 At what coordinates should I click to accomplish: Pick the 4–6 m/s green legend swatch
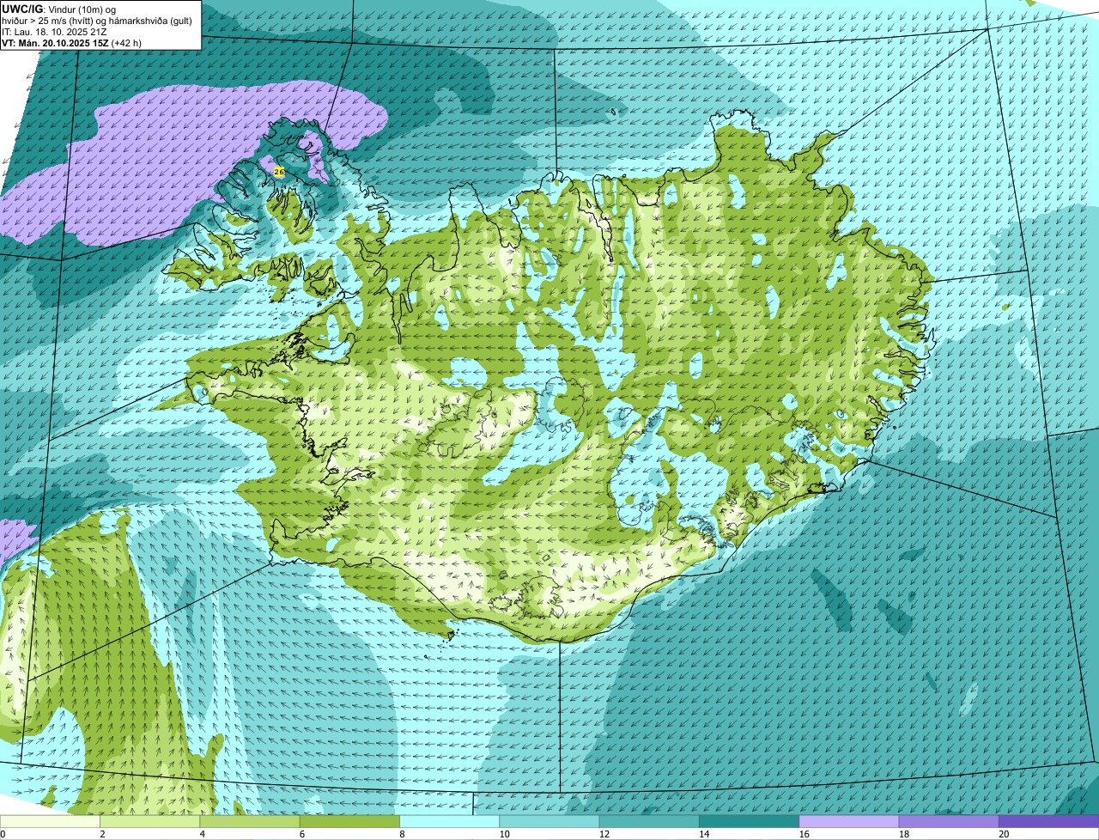point(250,821)
